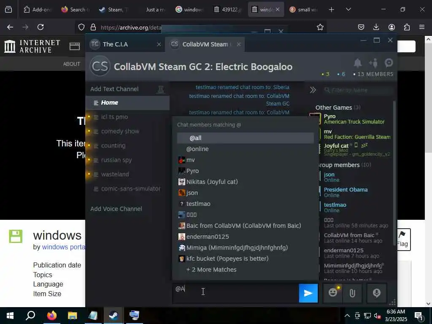The image size is (432, 324).
Task: Switch to the 439122 Firefox tab
Action: click(227, 10)
